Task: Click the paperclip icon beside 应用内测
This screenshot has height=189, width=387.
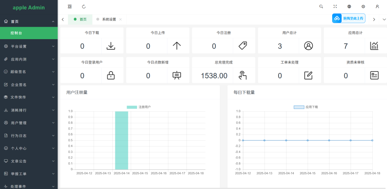Action: coord(6,59)
